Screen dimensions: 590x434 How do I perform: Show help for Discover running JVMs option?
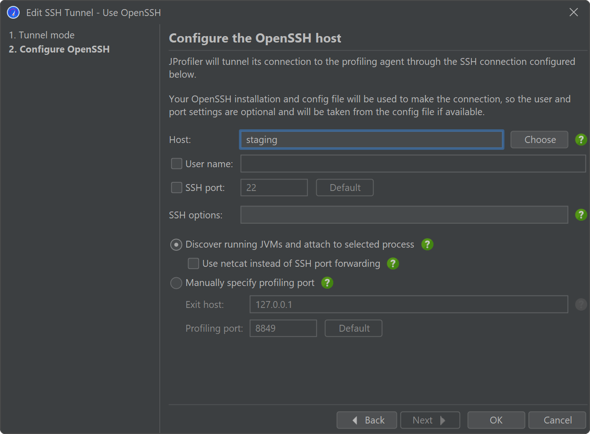[x=427, y=244]
